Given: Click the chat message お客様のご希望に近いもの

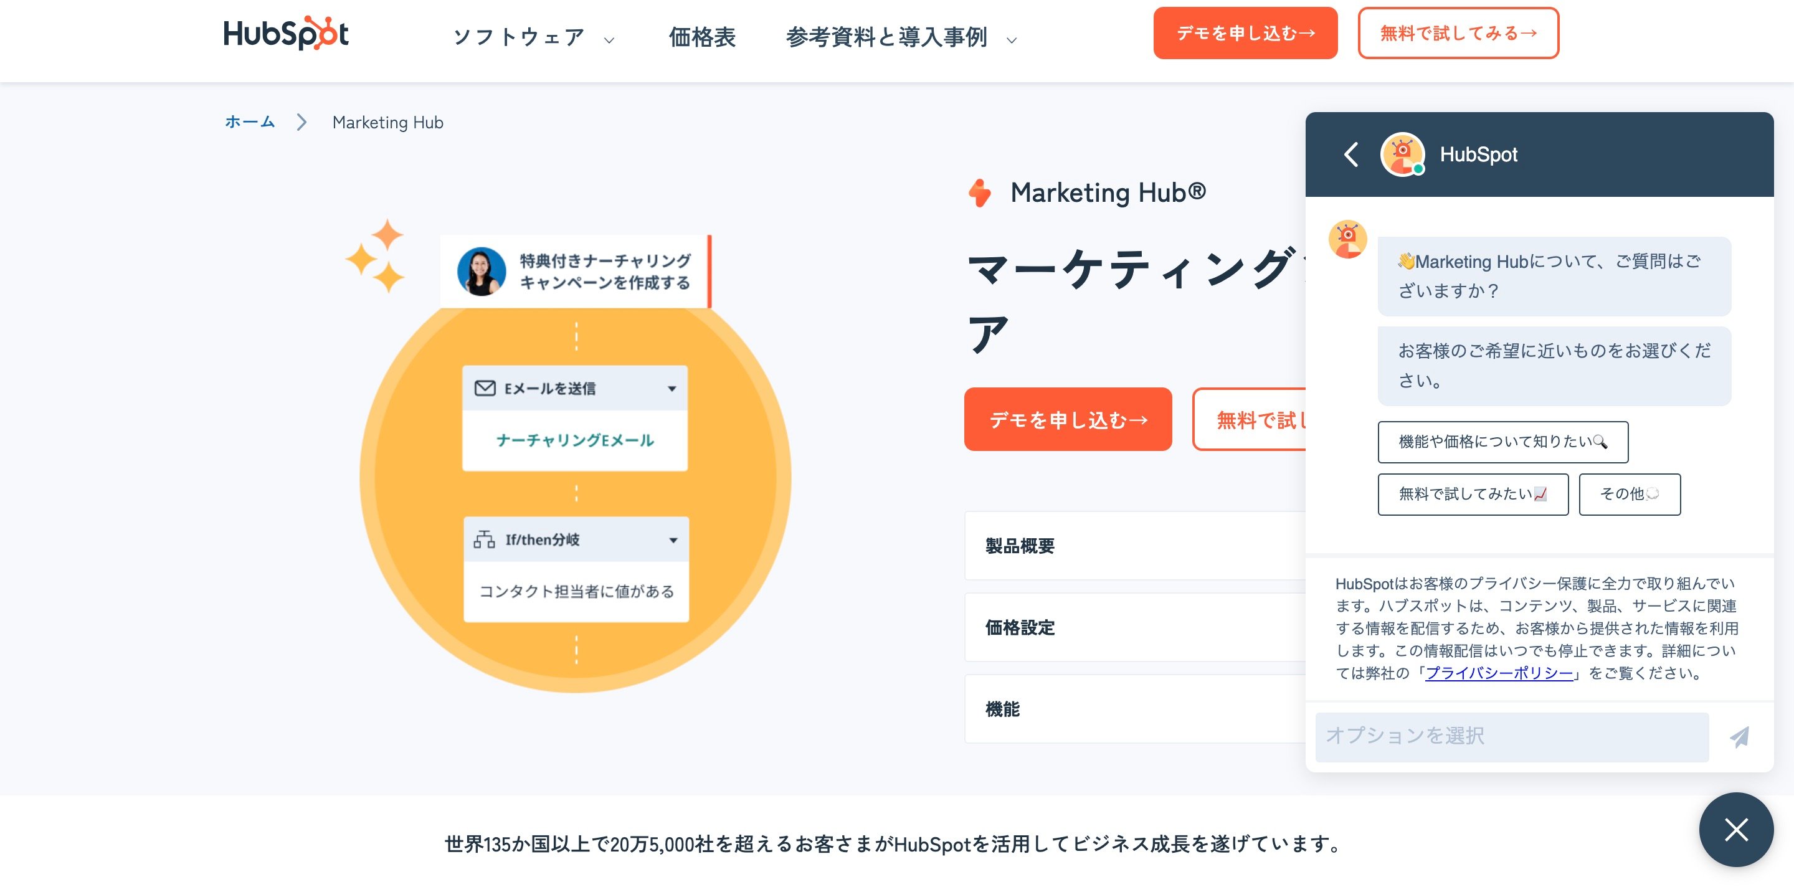Looking at the screenshot, I should (x=1554, y=366).
